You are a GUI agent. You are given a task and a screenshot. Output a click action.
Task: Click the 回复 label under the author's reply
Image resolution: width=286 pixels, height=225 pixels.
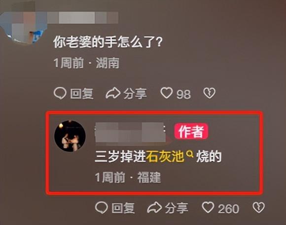point(123,208)
